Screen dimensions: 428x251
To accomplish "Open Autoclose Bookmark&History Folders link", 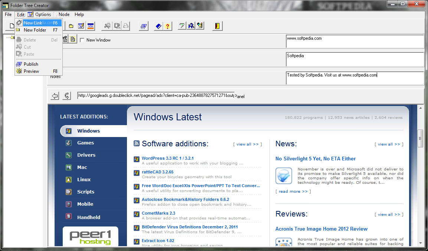I will click(x=185, y=199).
